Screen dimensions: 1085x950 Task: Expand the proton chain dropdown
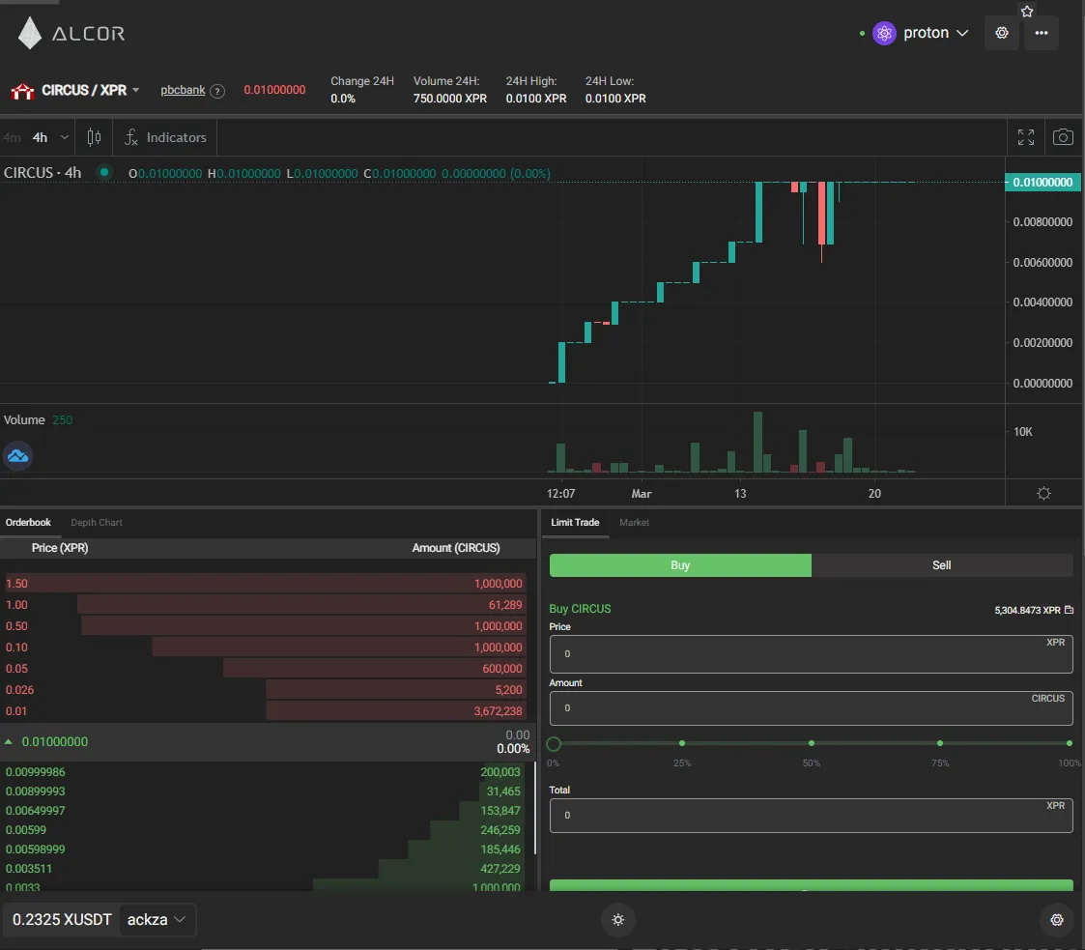click(x=962, y=33)
